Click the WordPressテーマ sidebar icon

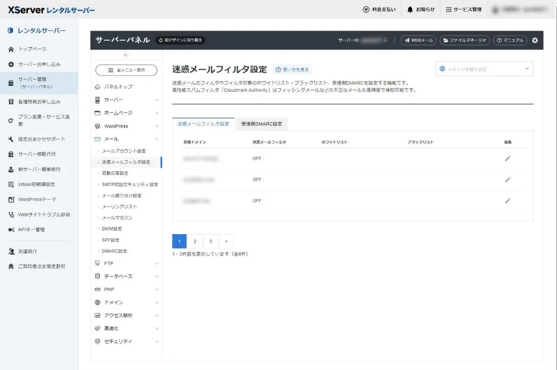click(x=11, y=200)
